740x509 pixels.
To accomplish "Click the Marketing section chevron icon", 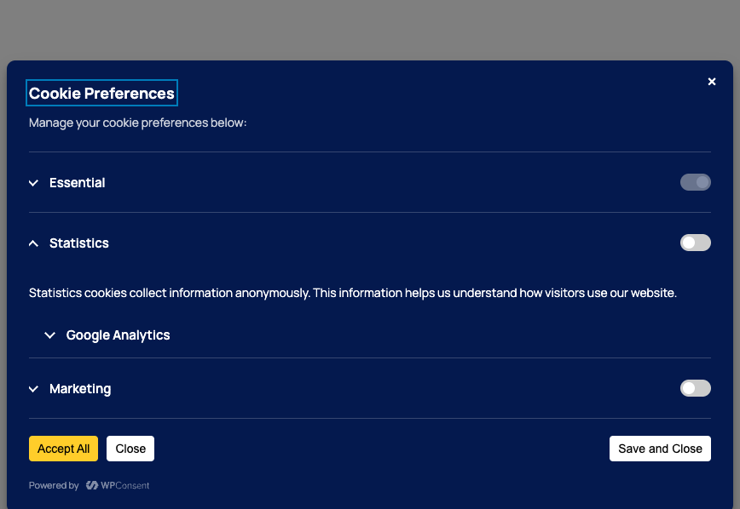I will pyautogui.click(x=32, y=388).
